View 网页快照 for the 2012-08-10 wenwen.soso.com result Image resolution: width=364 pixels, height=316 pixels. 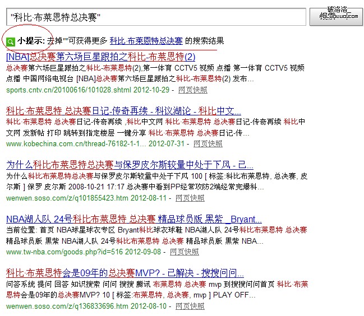point(190,306)
